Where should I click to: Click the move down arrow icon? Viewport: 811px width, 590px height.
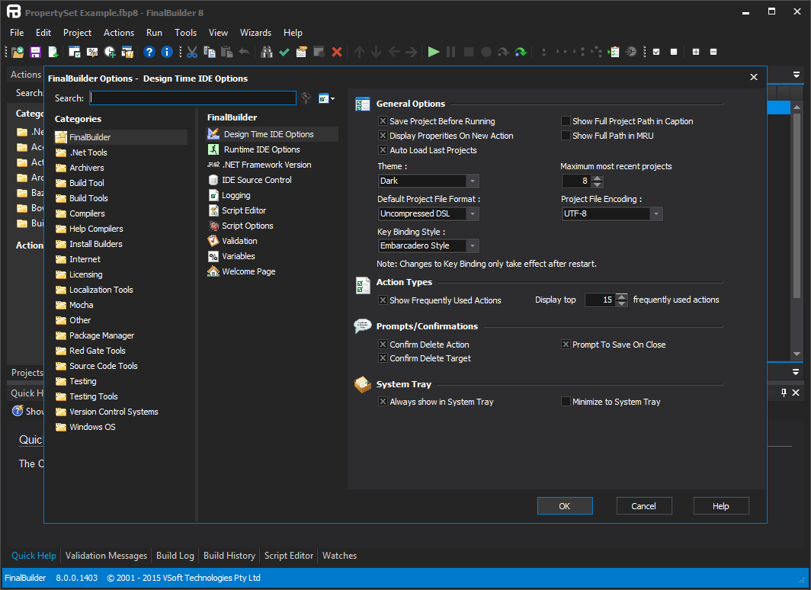pyautogui.click(x=377, y=52)
